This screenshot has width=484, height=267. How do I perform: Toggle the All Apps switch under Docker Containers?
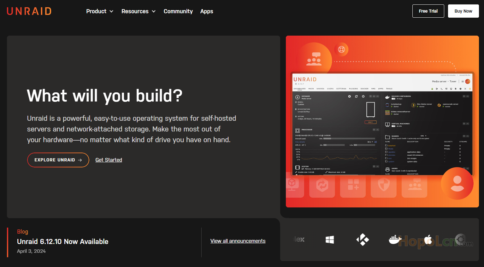click(x=393, y=99)
